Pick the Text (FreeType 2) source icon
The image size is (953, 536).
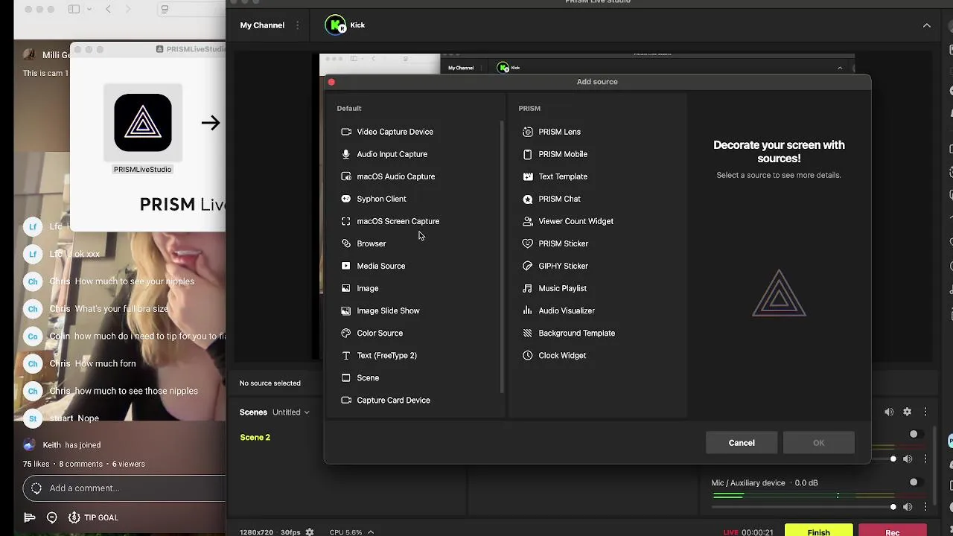pos(346,355)
